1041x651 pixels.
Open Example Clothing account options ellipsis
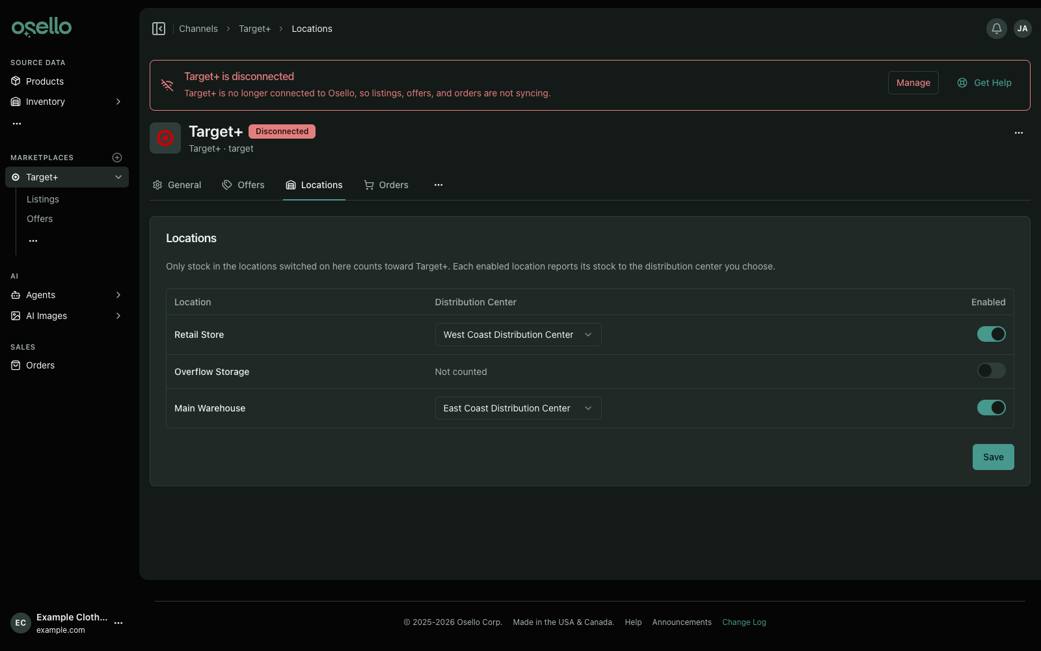click(118, 623)
